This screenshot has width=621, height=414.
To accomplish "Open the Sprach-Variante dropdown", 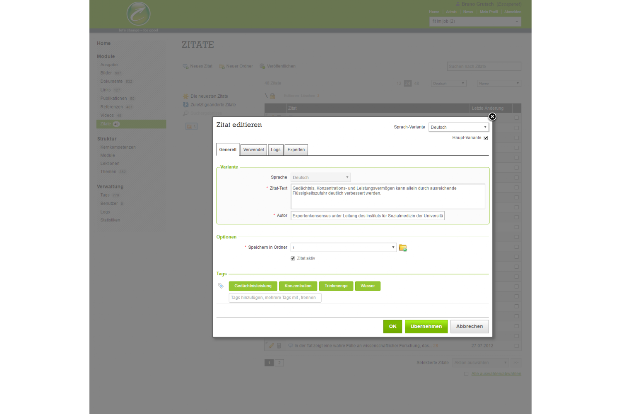I will click(x=458, y=127).
